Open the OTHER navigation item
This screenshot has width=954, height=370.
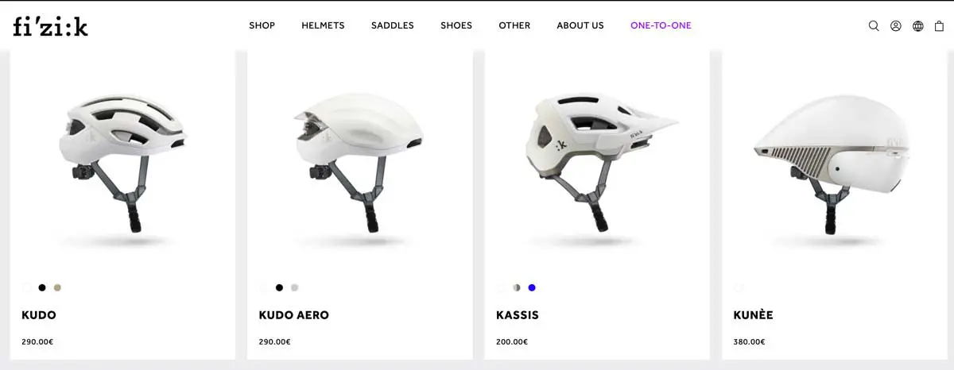pos(514,25)
